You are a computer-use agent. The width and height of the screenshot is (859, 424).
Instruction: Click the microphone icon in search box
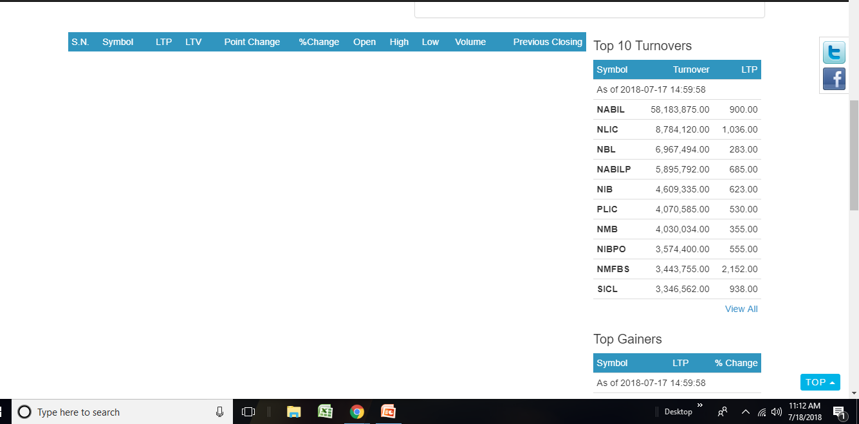(x=219, y=412)
